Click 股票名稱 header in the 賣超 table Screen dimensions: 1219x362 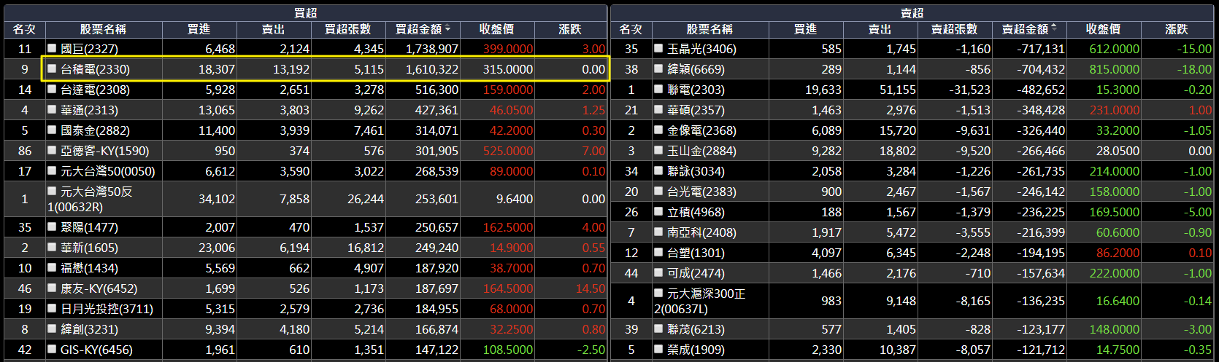[710, 29]
